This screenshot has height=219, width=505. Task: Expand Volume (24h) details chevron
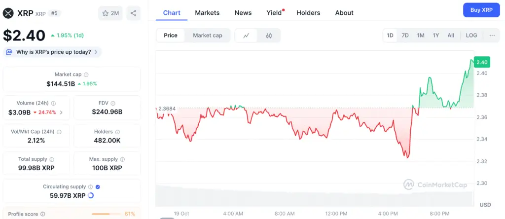tap(61, 112)
